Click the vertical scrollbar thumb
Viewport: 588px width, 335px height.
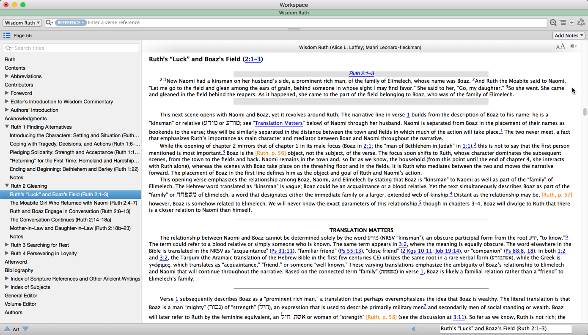point(585,112)
